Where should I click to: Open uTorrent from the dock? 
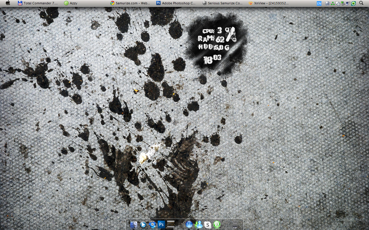[217, 225]
